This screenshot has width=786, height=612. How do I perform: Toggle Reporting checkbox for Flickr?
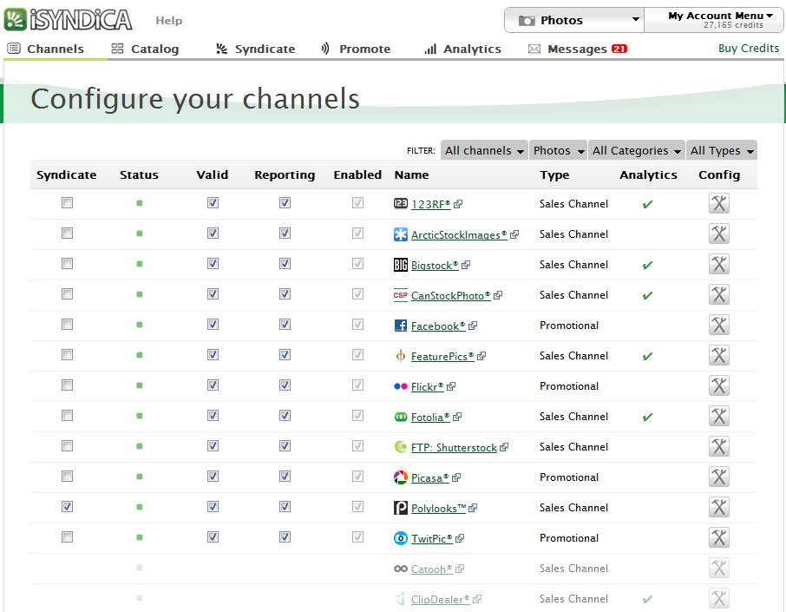tap(285, 385)
